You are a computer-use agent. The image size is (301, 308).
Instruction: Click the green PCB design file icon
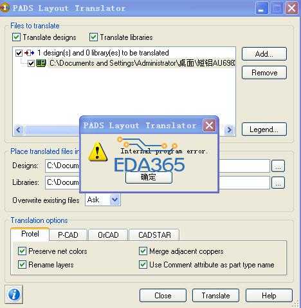point(41,63)
